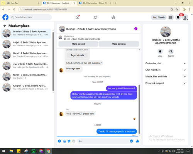Screen dimensions: 193x154
Task: Select the Ibrahim conversation in the list
Action: click(26, 33)
